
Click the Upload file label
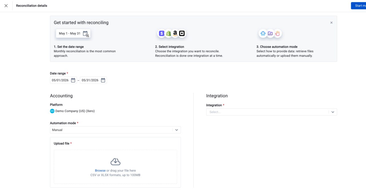tap(61, 143)
